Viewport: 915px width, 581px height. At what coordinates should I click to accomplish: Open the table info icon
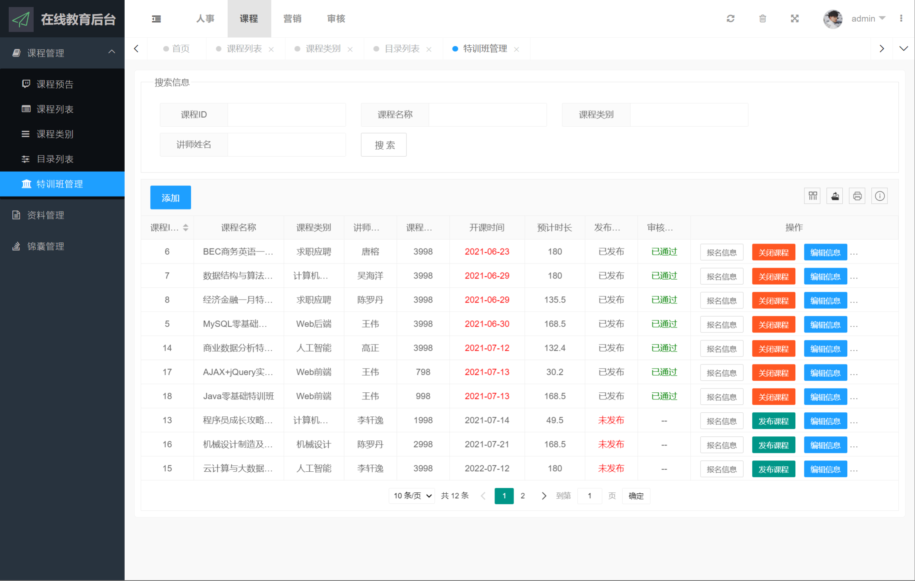click(880, 196)
